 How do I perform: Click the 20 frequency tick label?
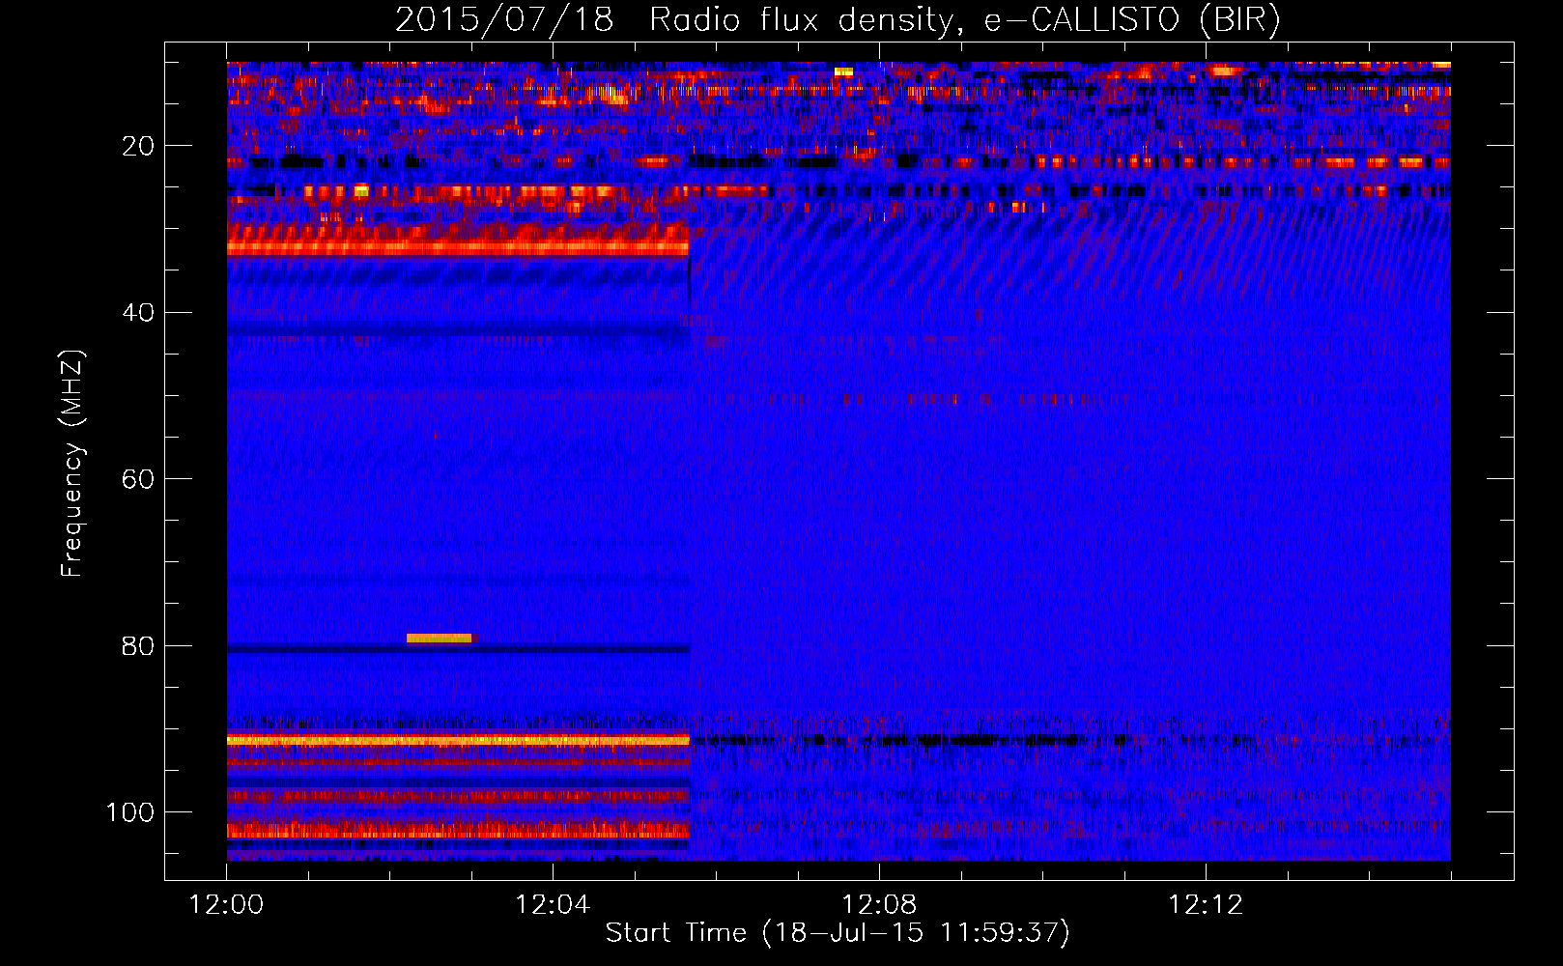point(139,147)
